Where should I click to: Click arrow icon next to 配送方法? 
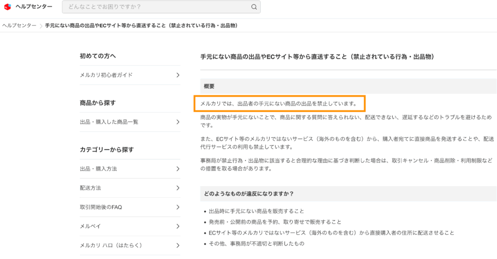[178, 188]
